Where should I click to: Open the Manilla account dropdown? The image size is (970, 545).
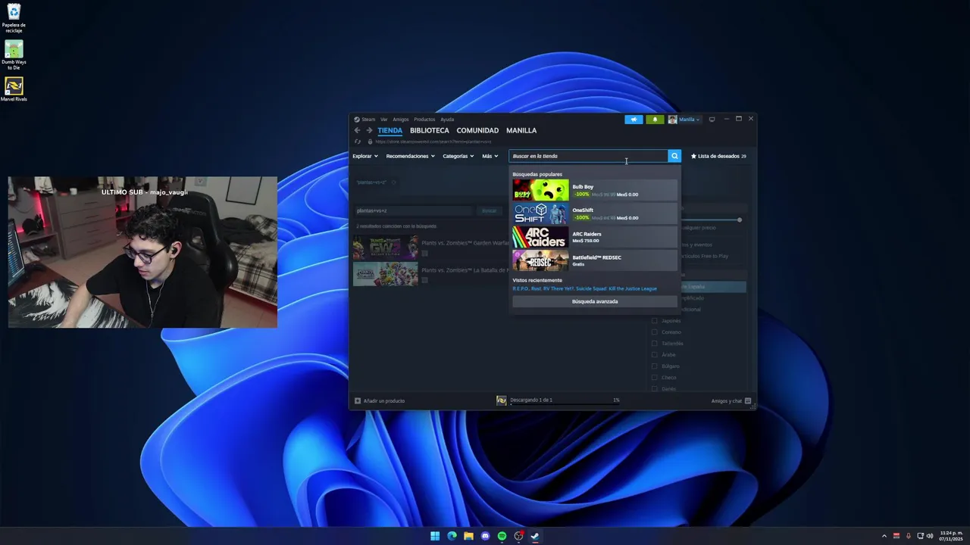(690, 119)
